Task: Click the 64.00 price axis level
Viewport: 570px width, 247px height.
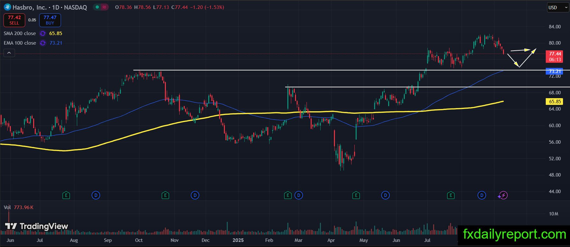Action: (x=555, y=109)
